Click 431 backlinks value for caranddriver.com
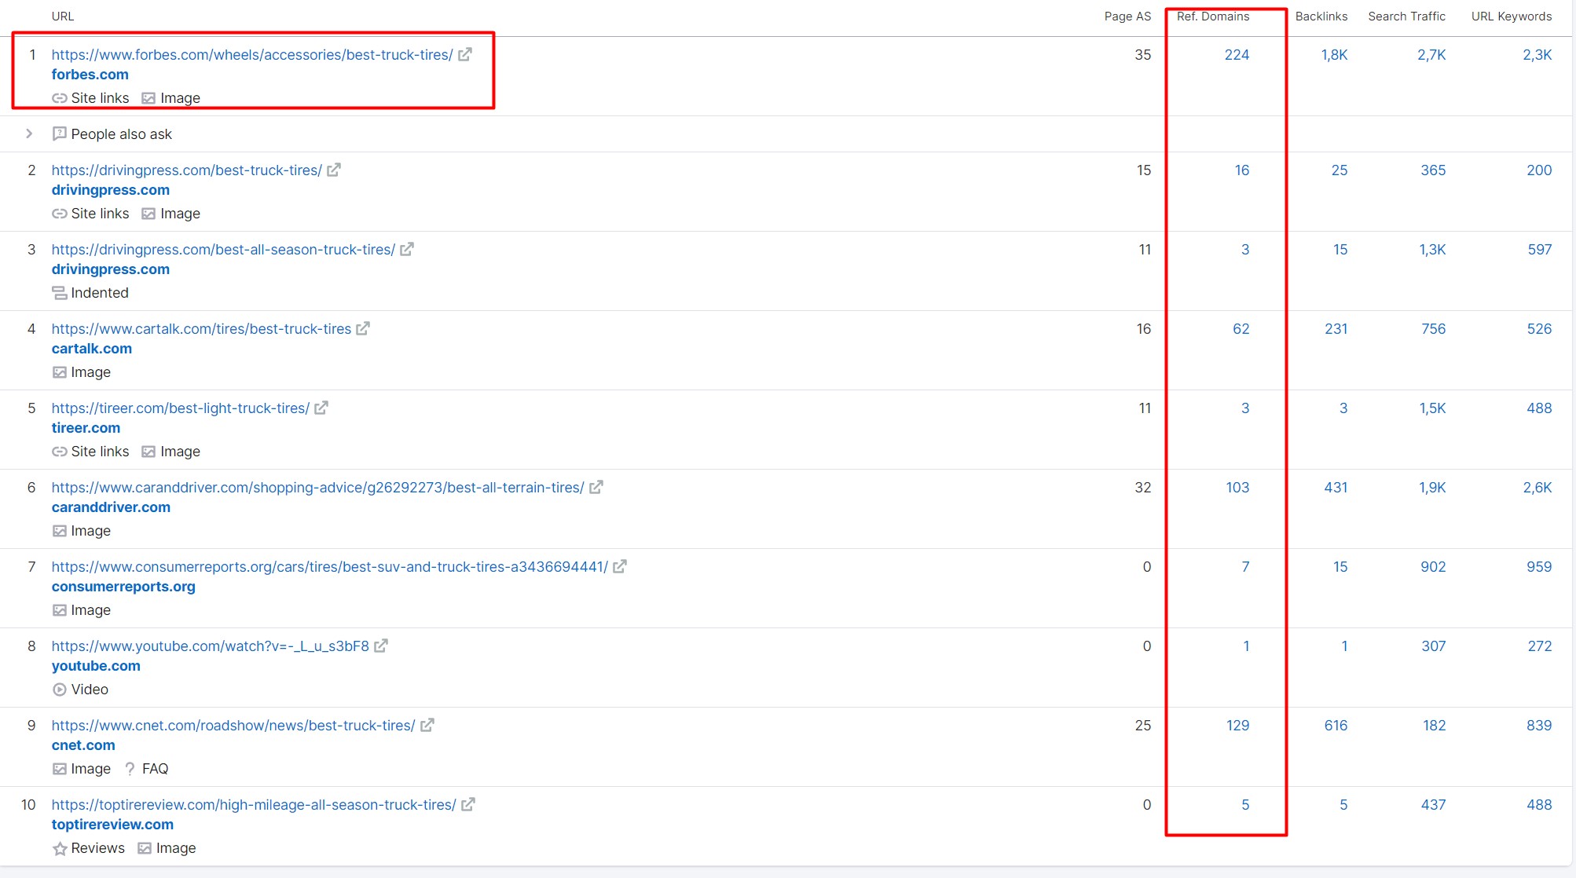The image size is (1576, 878). (1336, 487)
